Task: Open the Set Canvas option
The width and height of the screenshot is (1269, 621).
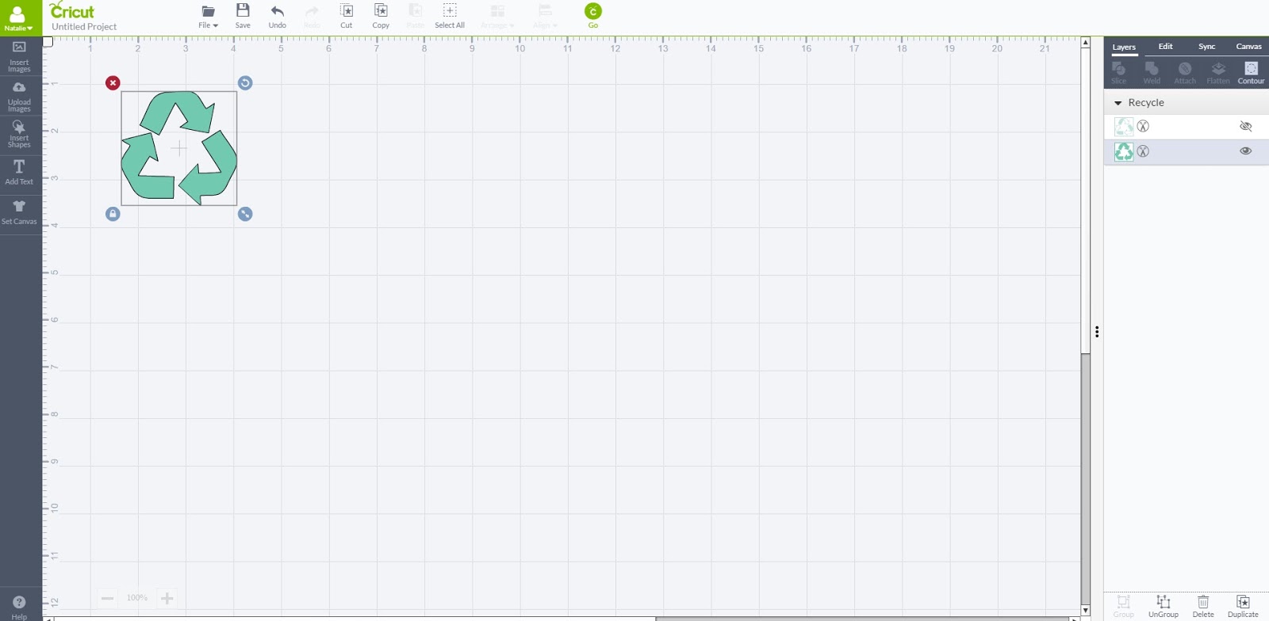Action: [x=20, y=212]
